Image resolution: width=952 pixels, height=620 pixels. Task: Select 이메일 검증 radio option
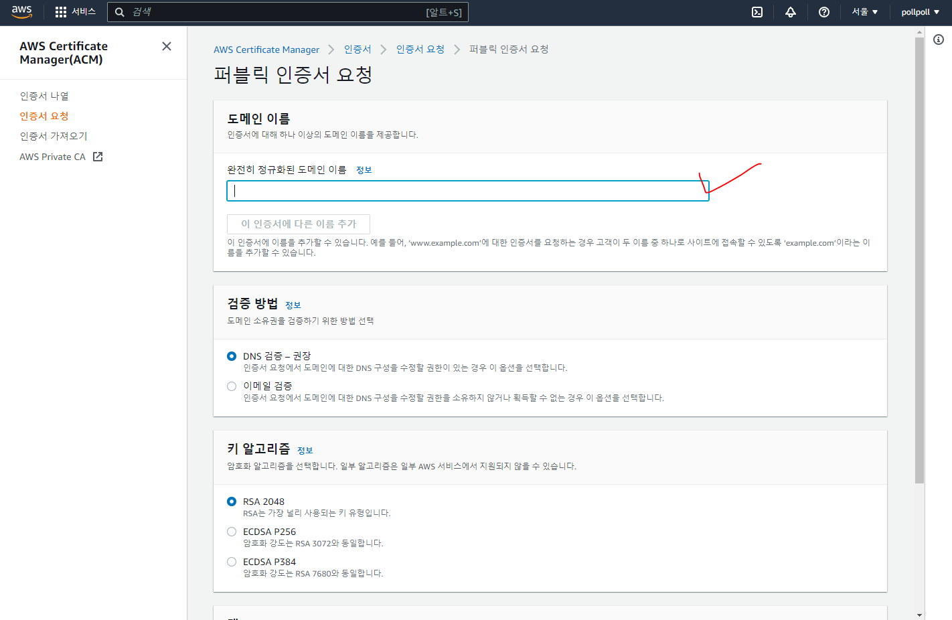point(232,386)
